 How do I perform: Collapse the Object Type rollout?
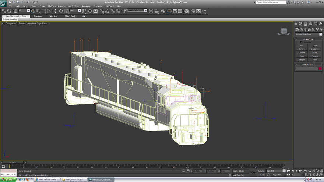click(x=308, y=39)
